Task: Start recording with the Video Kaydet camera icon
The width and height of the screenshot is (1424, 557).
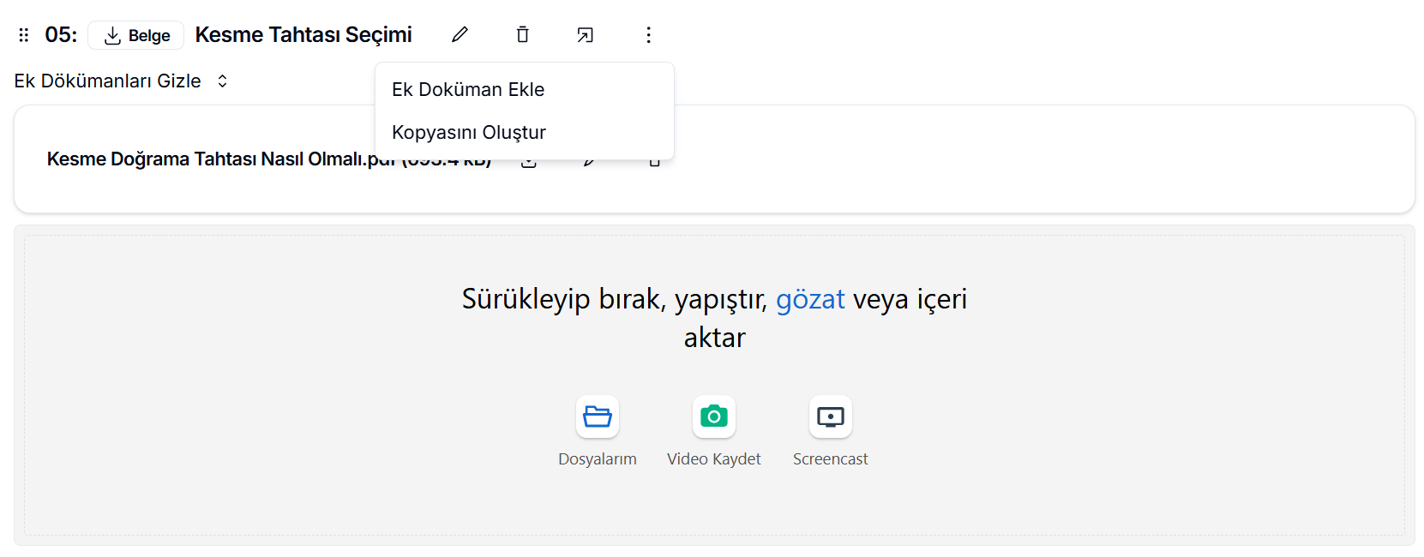Action: tap(714, 417)
